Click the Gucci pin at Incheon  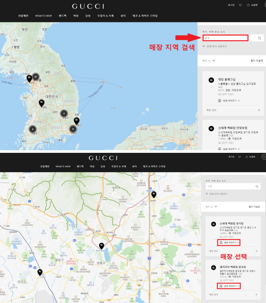point(29,78)
